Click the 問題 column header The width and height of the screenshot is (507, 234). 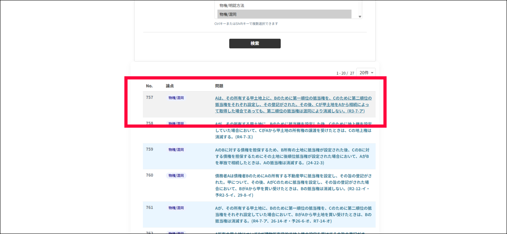[x=219, y=86]
